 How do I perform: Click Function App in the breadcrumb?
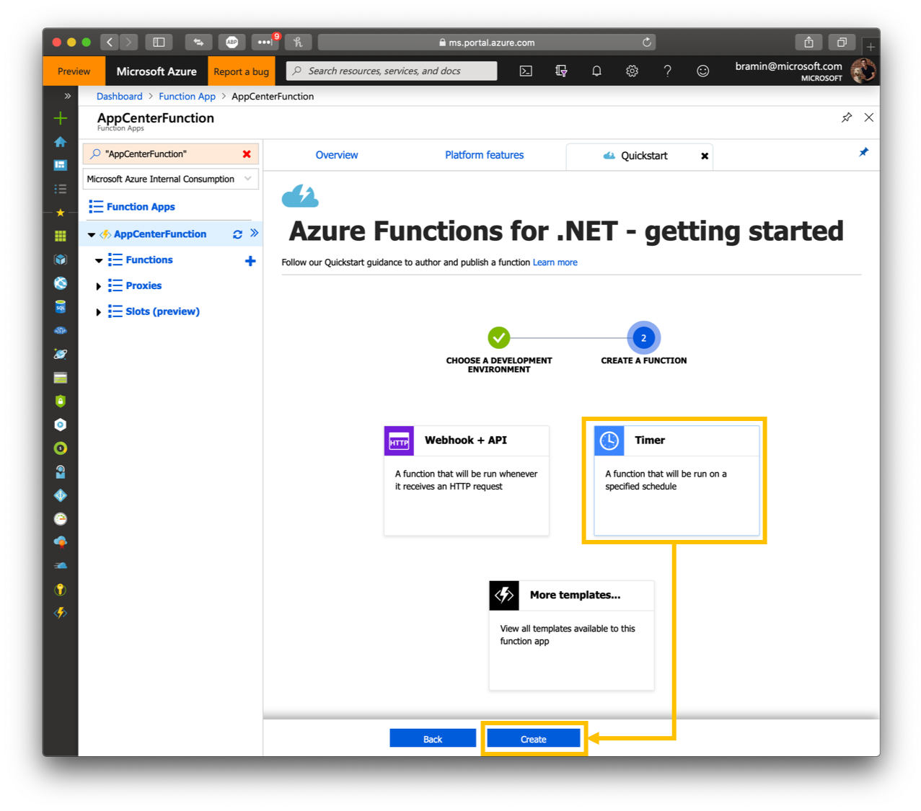(187, 96)
